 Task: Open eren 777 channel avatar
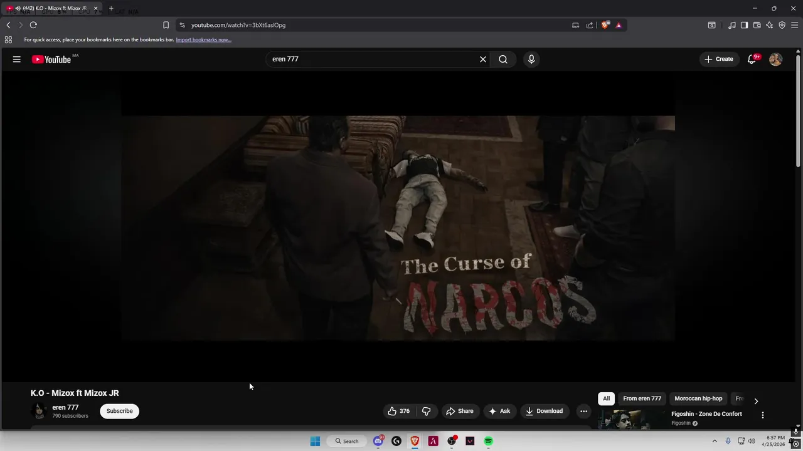point(39,411)
